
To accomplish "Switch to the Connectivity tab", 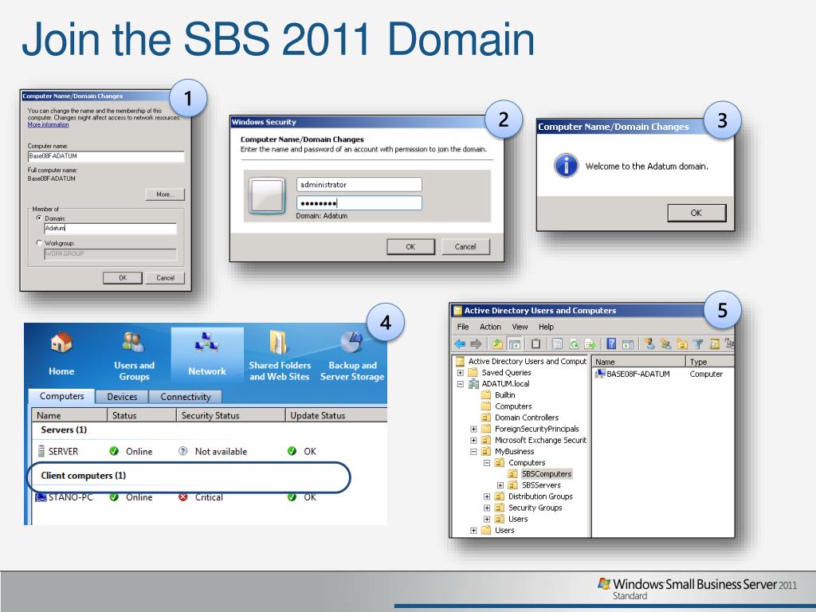I will [185, 397].
